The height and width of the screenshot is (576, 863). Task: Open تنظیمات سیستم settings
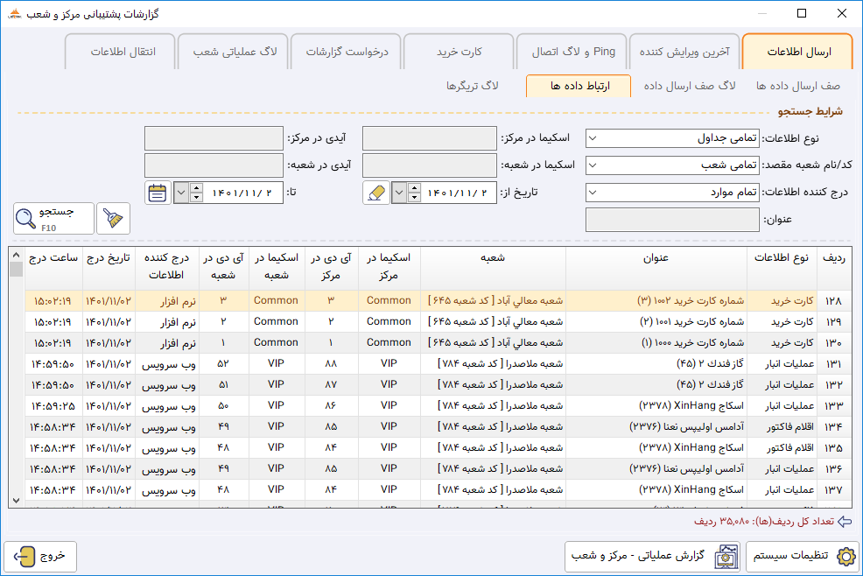(803, 556)
